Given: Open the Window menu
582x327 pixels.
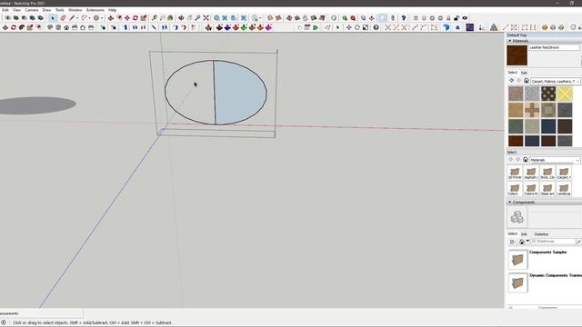Looking at the screenshot, I should click(x=75, y=10).
